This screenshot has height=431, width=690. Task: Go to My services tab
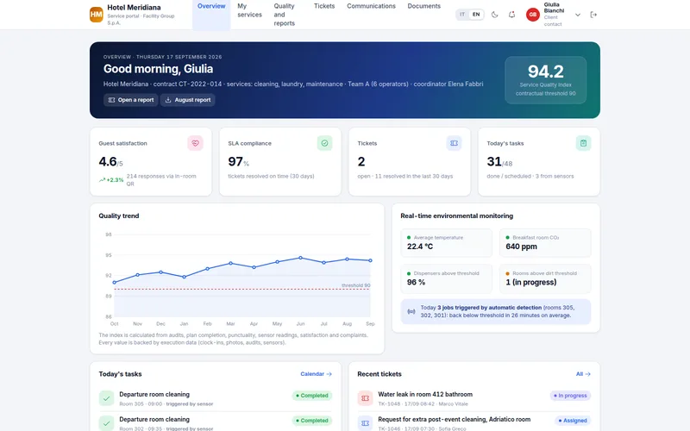coord(249,10)
